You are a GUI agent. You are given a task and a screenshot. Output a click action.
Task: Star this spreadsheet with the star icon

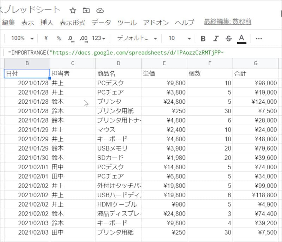click(x=73, y=10)
